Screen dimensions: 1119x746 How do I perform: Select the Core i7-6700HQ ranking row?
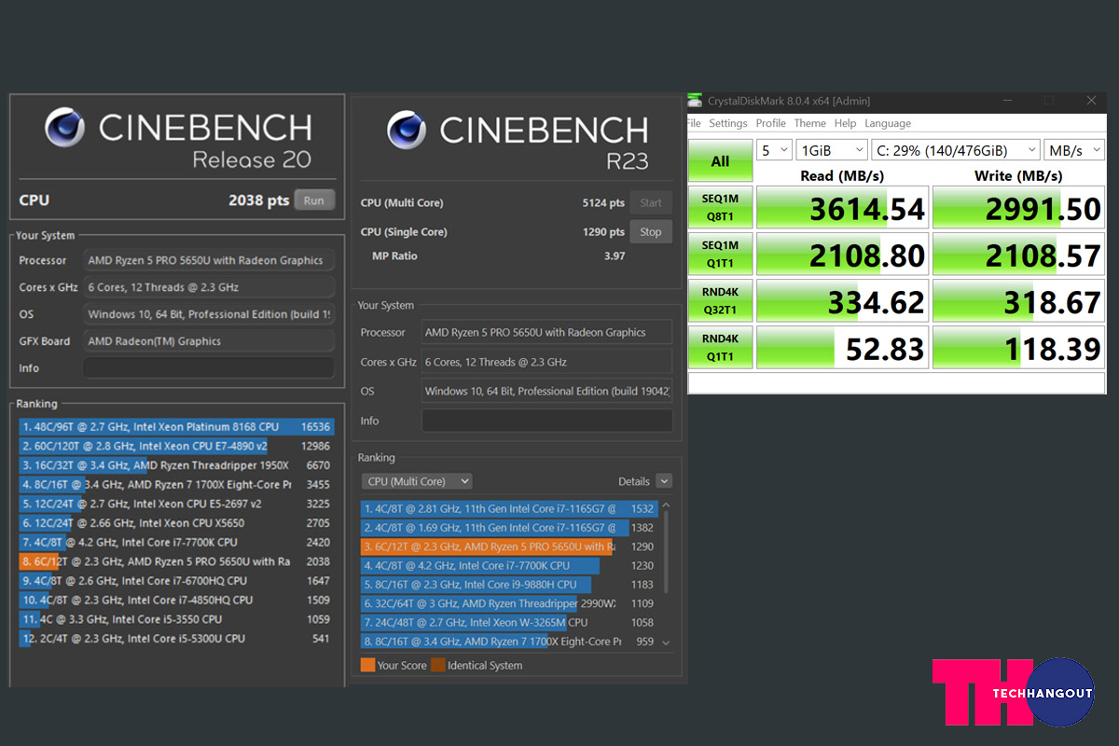pos(175,581)
